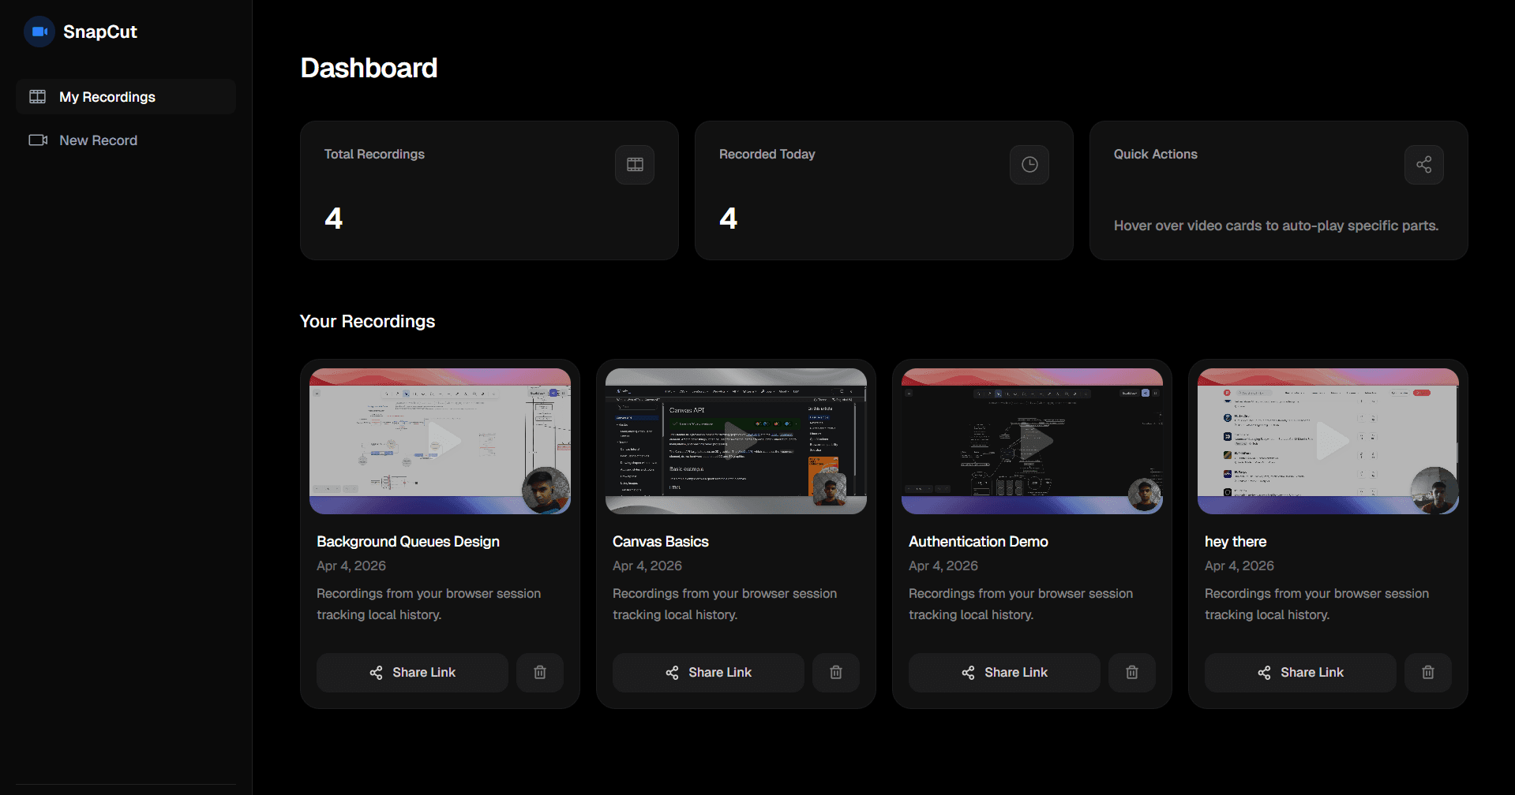1515x795 pixels.
Task: Click Share Link under Canvas Basics
Action: (x=707, y=672)
